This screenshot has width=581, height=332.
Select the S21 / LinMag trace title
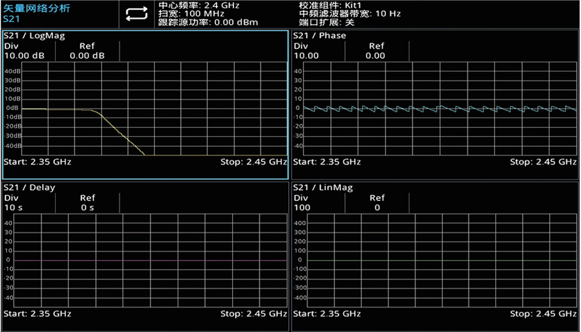323,187
